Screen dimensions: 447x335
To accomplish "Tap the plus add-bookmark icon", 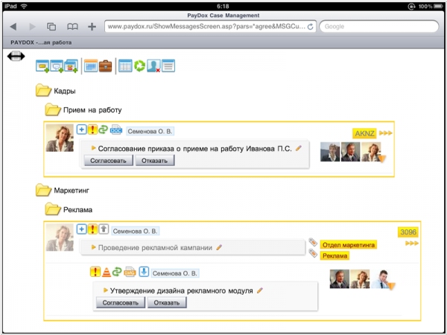I will [x=92, y=27].
